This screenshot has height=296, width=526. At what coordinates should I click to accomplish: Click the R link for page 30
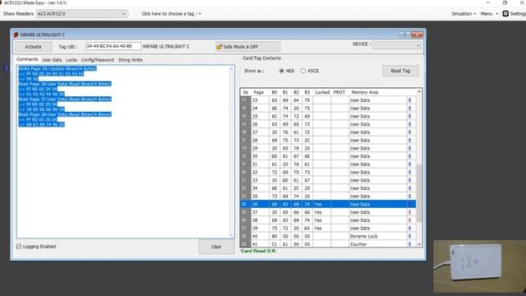coord(409,156)
